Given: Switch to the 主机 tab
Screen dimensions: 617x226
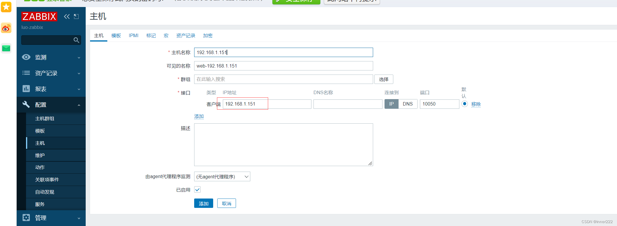Looking at the screenshot, I should pyautogui.click(x=99, y=36).
